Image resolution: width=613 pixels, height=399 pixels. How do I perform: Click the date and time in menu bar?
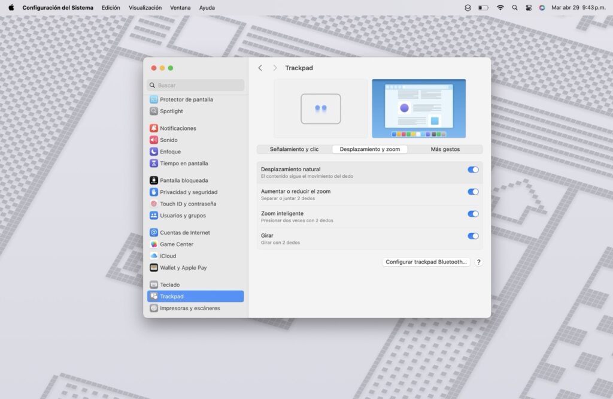[579, 7]
